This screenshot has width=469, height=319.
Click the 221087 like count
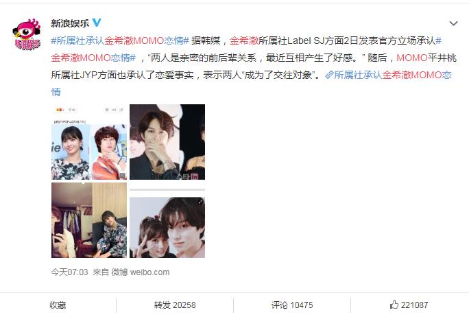click(x=414, y=305)
